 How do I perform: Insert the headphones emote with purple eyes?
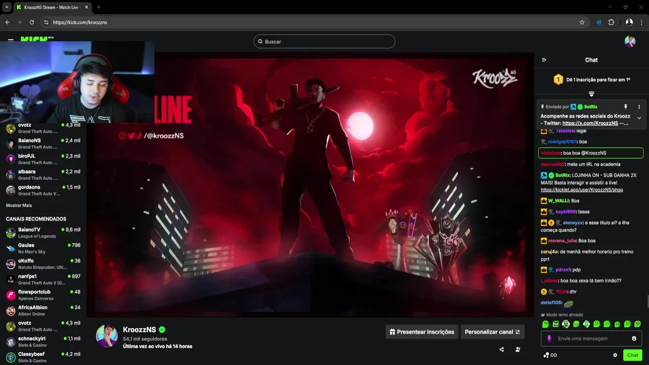pos(566,324)
